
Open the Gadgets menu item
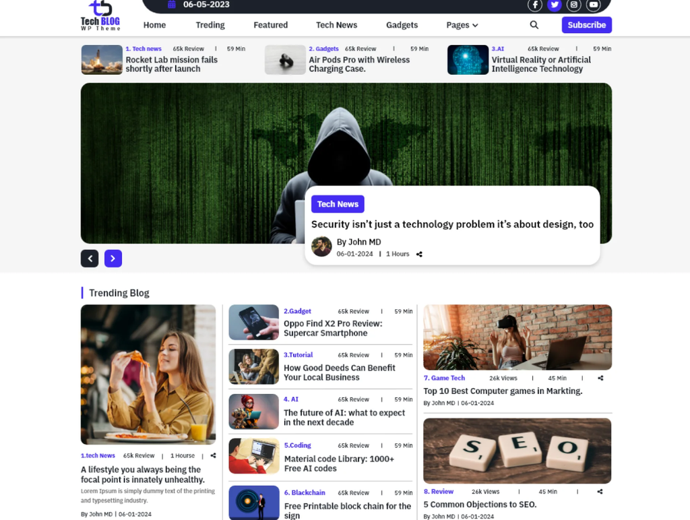402,25
